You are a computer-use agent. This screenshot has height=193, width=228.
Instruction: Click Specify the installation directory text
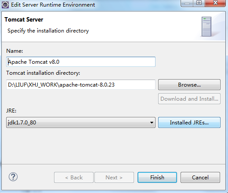(48, 31)
